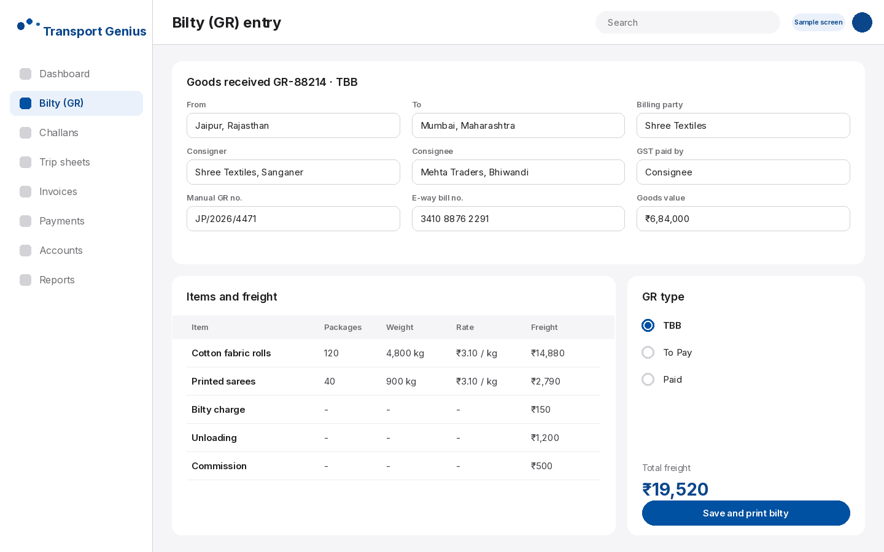This screenshot has width=884, height=552.
Task: Click the Accounts sidebar icon
Action: [x=25, y=250]
